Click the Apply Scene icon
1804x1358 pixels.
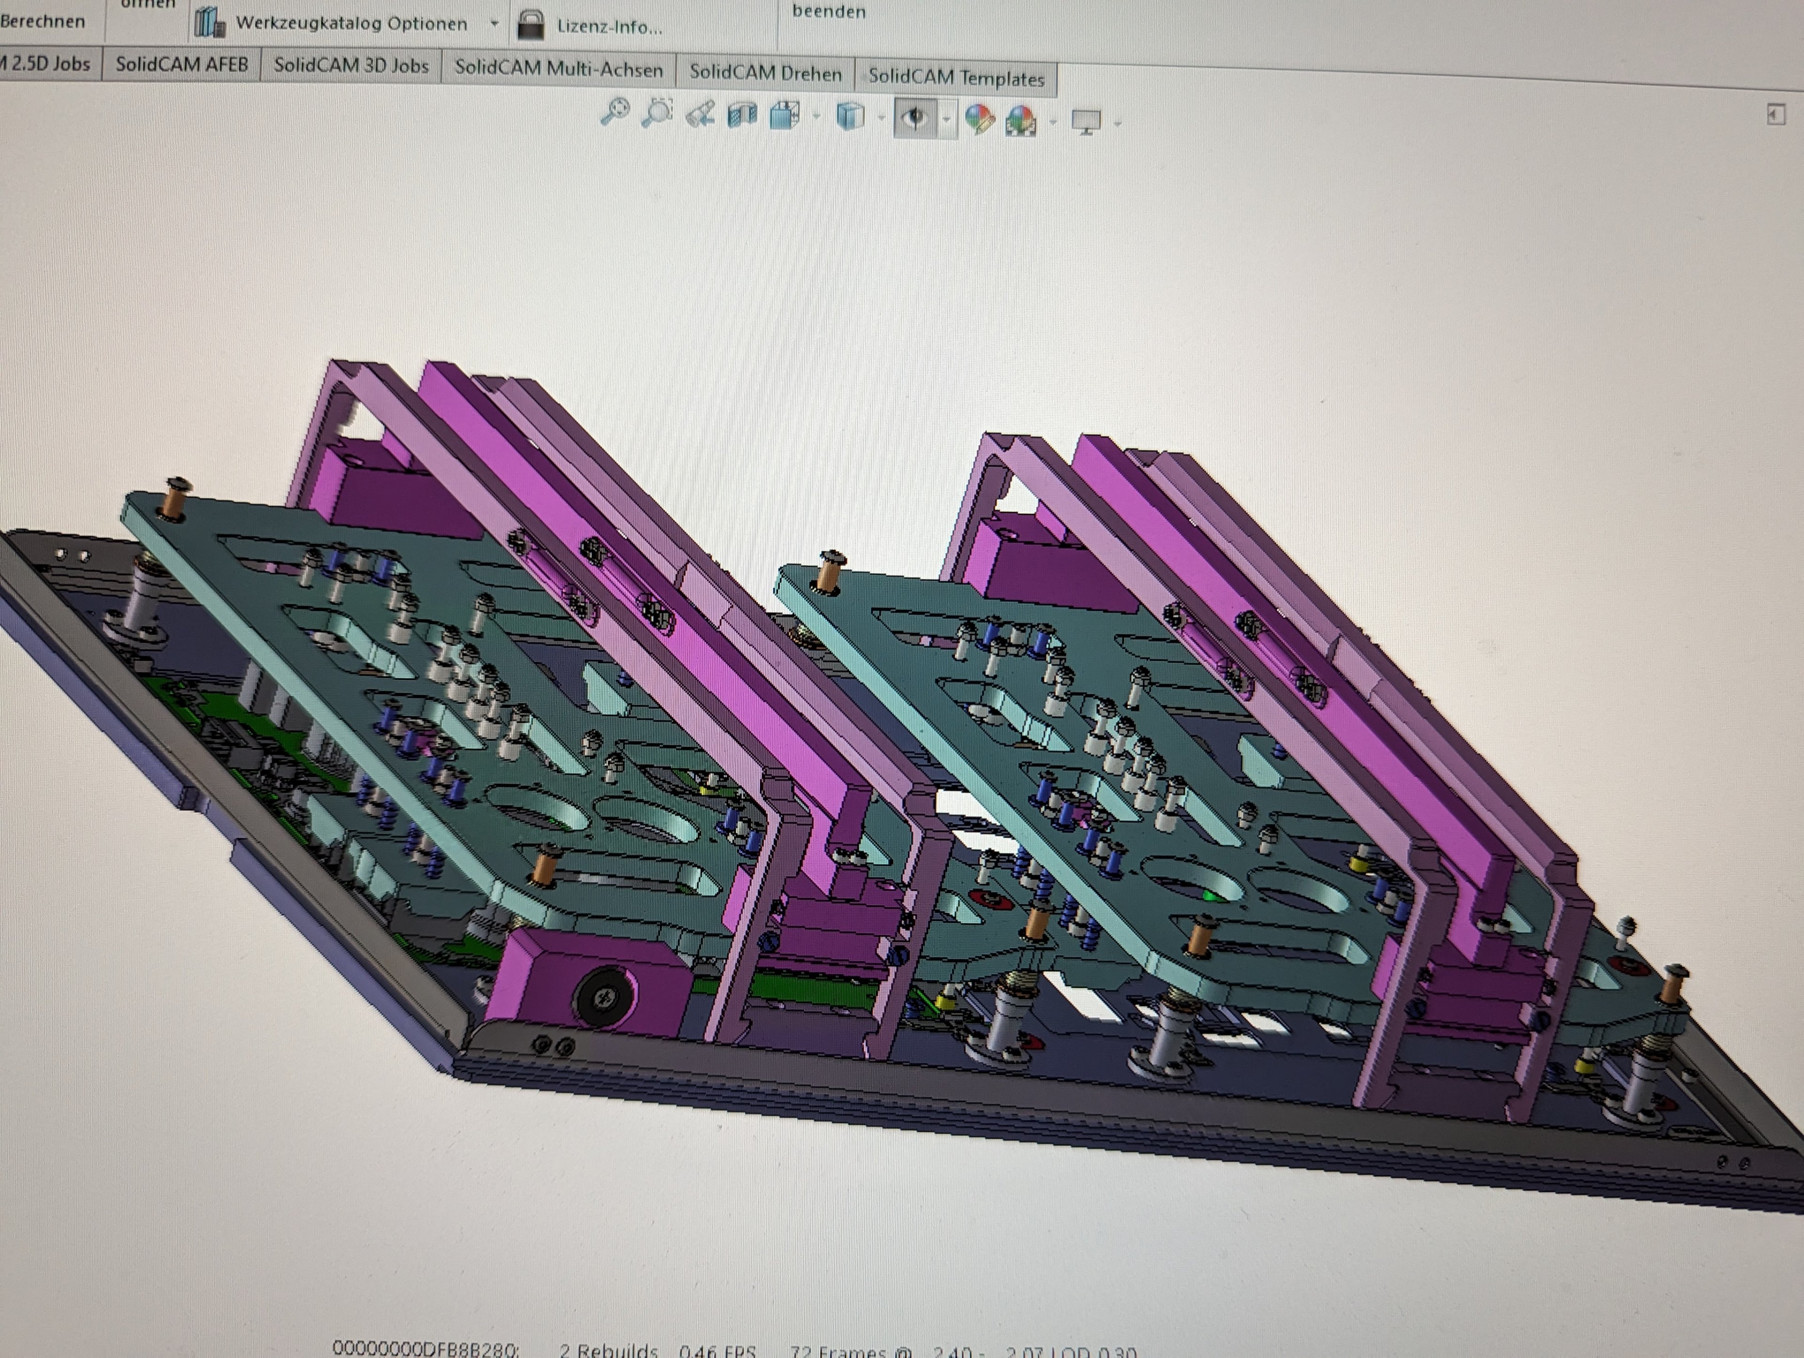point(1020,121)
